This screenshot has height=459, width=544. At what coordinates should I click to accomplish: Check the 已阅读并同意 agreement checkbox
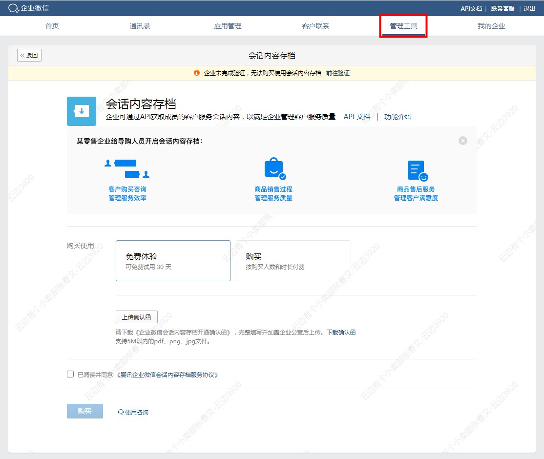point(70,375)
